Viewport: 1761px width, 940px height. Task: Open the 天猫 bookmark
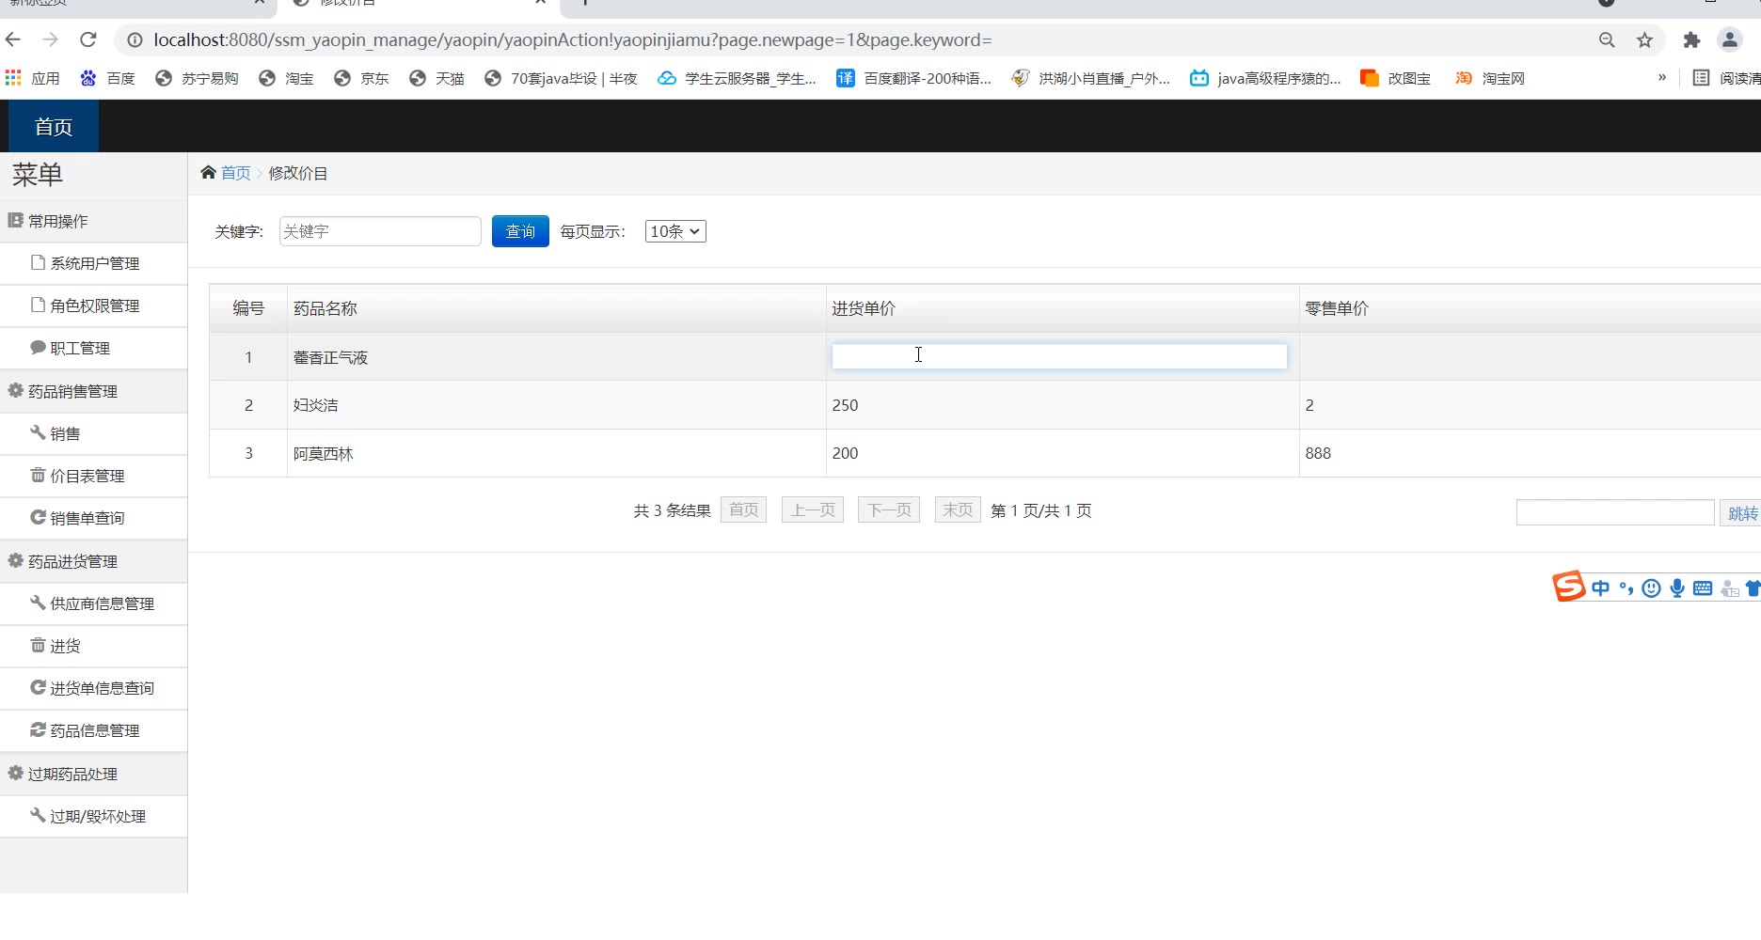(436, 78)
